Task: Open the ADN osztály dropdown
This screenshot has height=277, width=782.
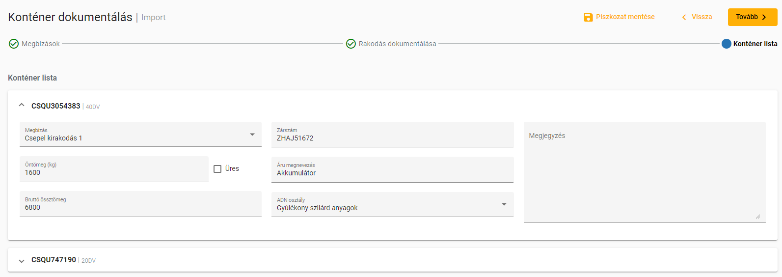Action: point(504,204)
